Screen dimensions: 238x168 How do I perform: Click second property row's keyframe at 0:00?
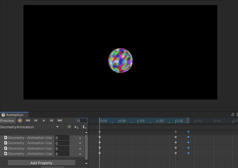click(x=100, y=142)
